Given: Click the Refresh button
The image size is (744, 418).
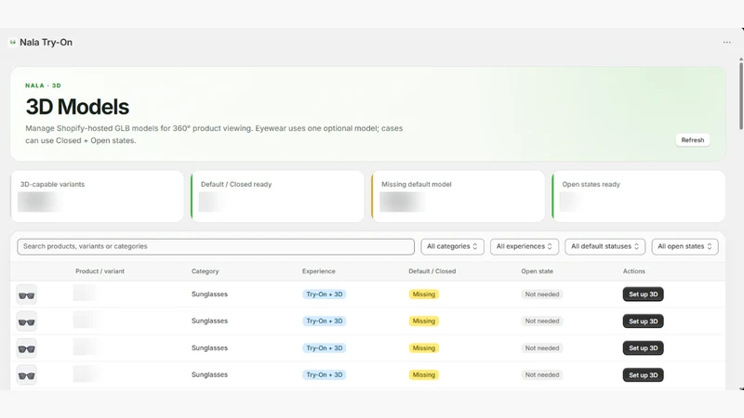Looking at the screenshot, I should click(x=692, y=140).
